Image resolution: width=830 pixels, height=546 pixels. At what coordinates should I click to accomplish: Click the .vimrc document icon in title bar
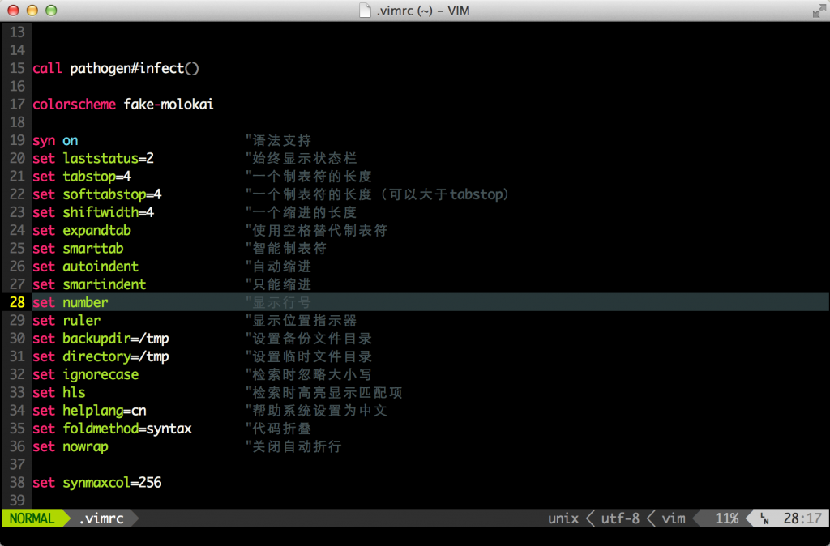point(365,11)
